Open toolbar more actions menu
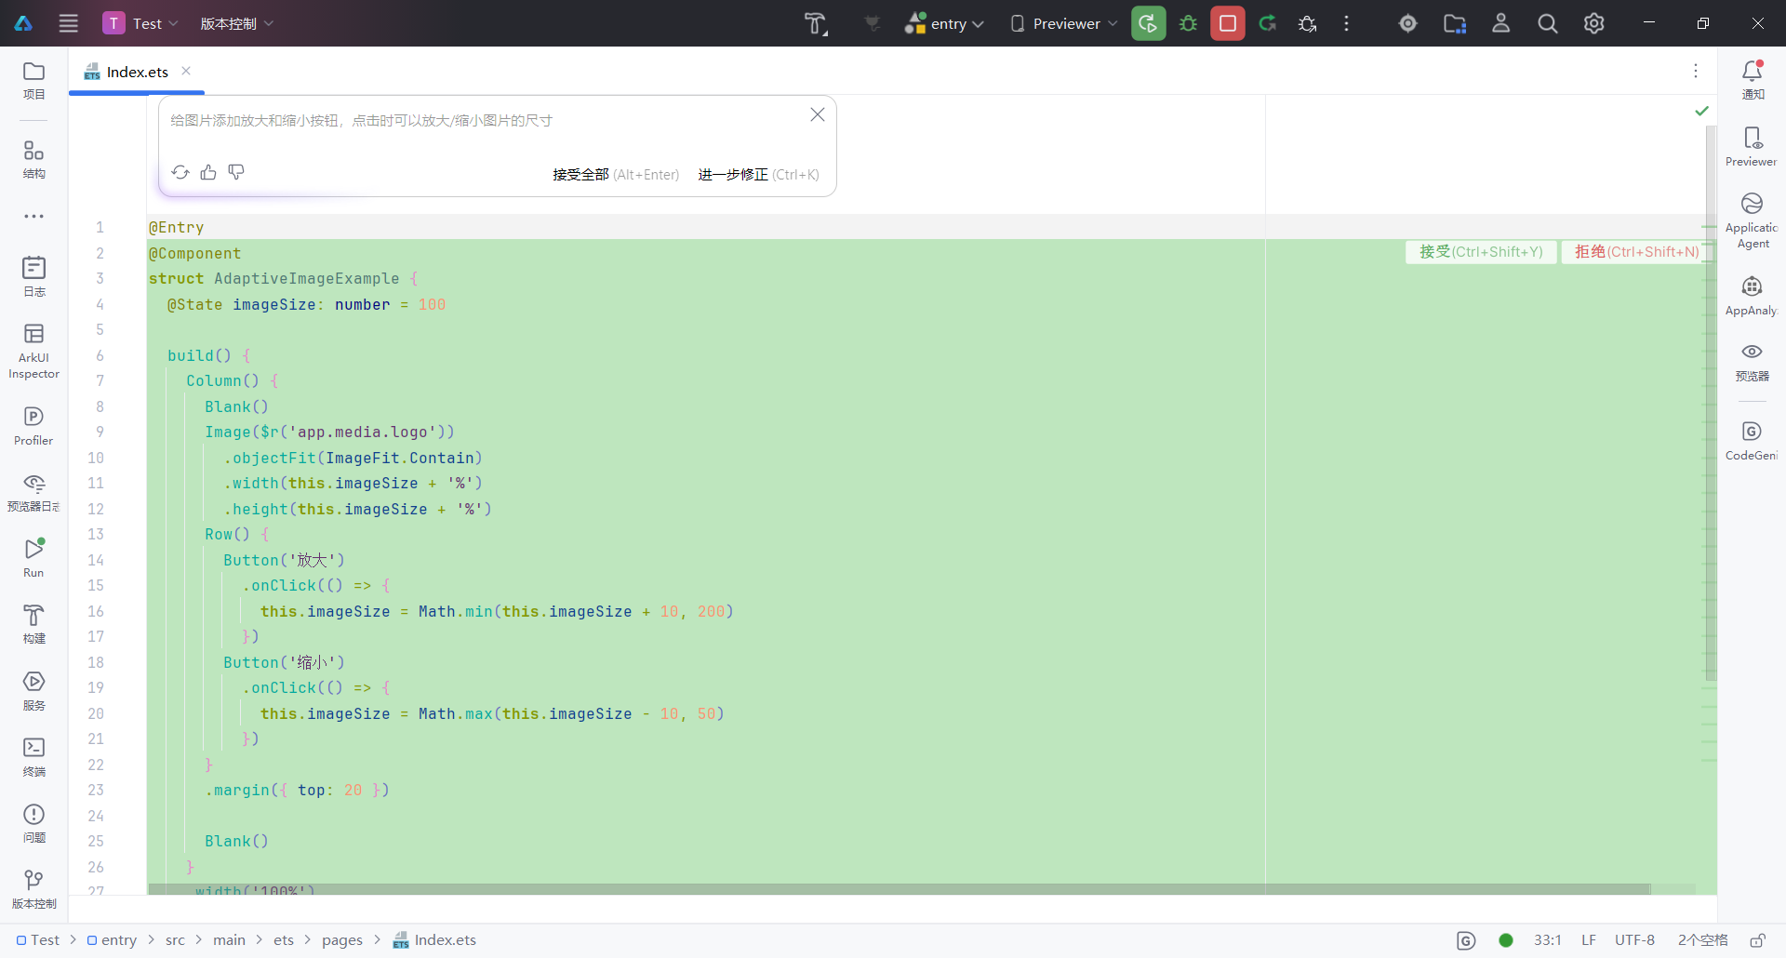 (x=1346, y=23)
